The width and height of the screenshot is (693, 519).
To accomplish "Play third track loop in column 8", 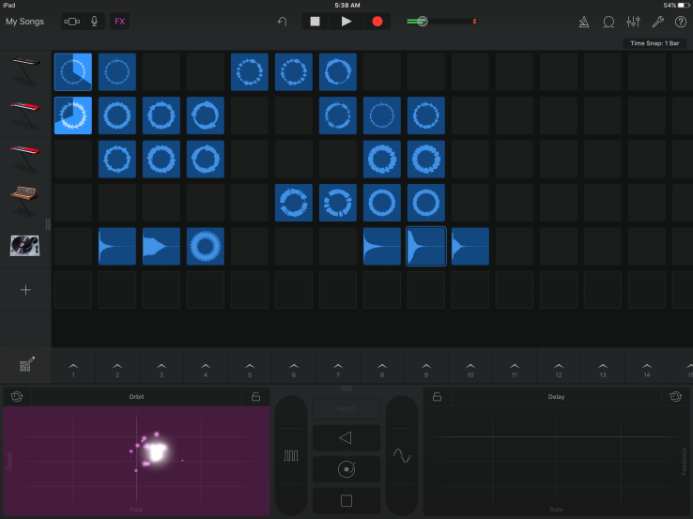I will [382, 159].
